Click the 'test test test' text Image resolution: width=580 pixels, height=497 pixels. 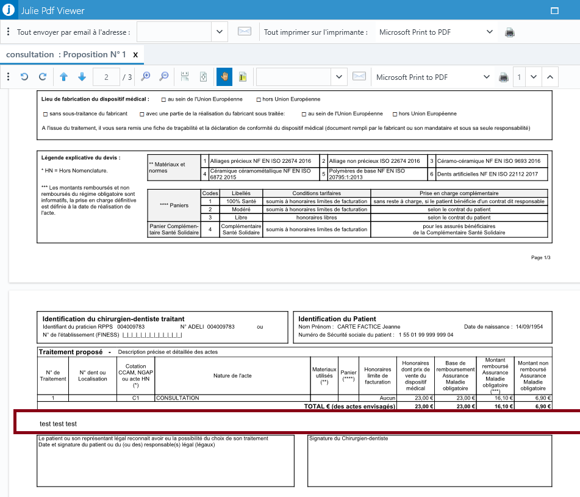click(58, 424)
